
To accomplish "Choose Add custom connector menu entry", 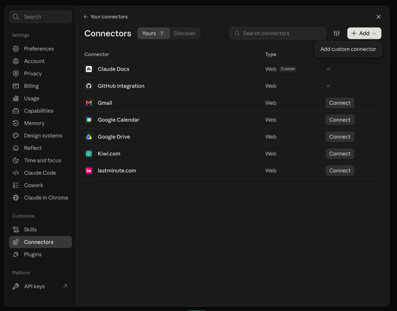I will pyautogui.click(x=348, y=49).
